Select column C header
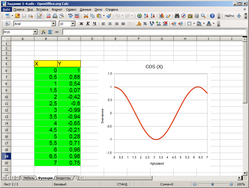 (69, 39)
